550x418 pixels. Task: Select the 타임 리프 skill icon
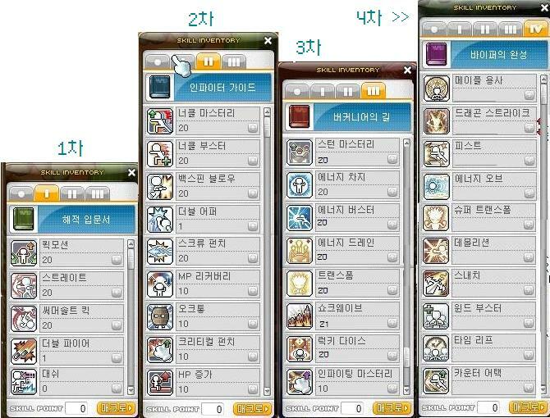pos(437,348)
